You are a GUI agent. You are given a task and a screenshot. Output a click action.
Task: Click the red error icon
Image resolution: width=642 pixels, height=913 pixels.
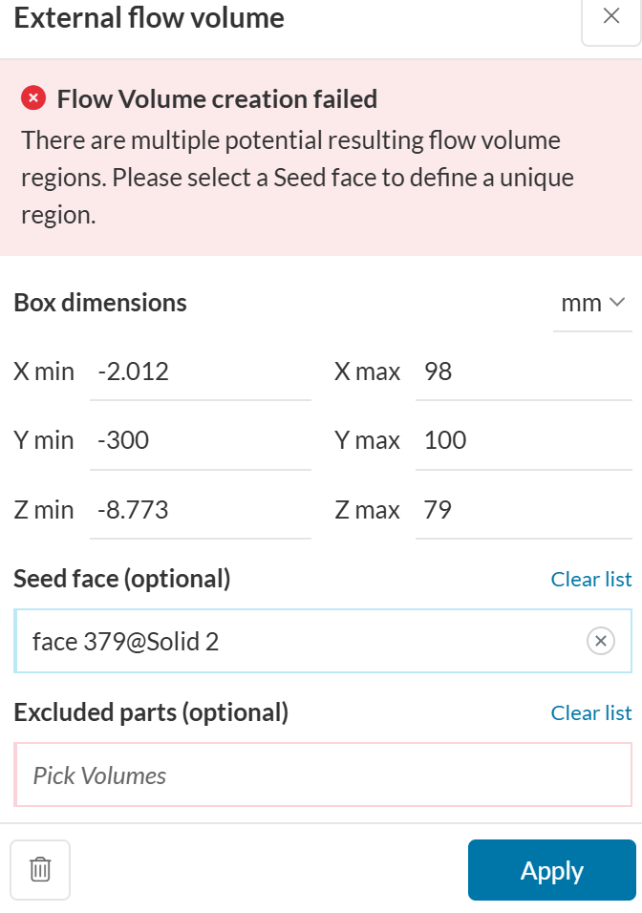pos(33,98)
